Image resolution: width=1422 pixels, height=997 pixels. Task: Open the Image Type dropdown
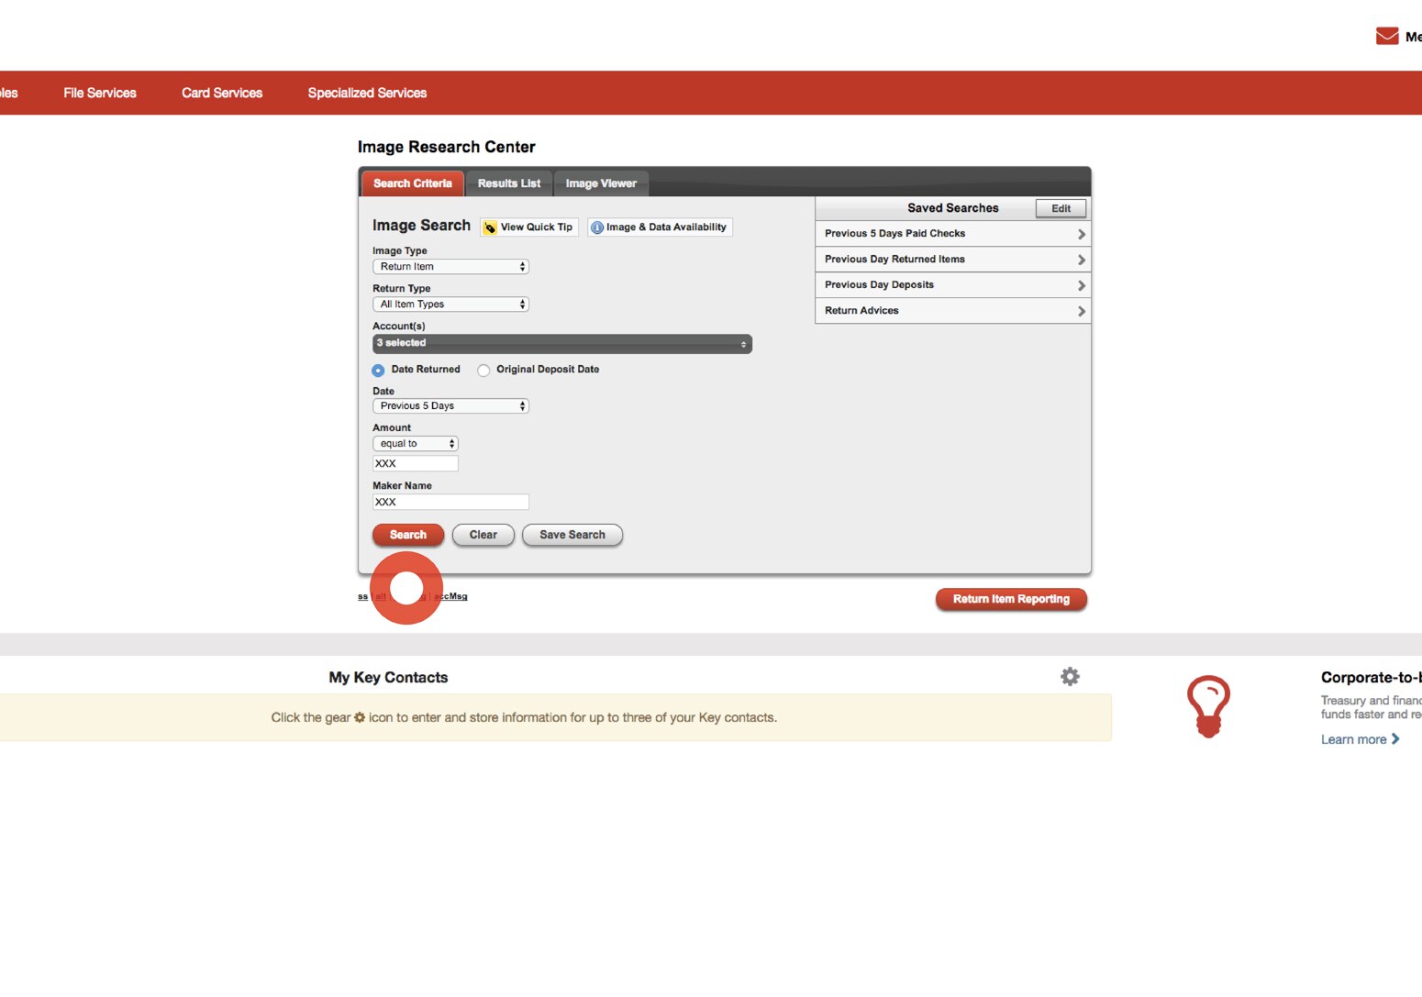450,266
